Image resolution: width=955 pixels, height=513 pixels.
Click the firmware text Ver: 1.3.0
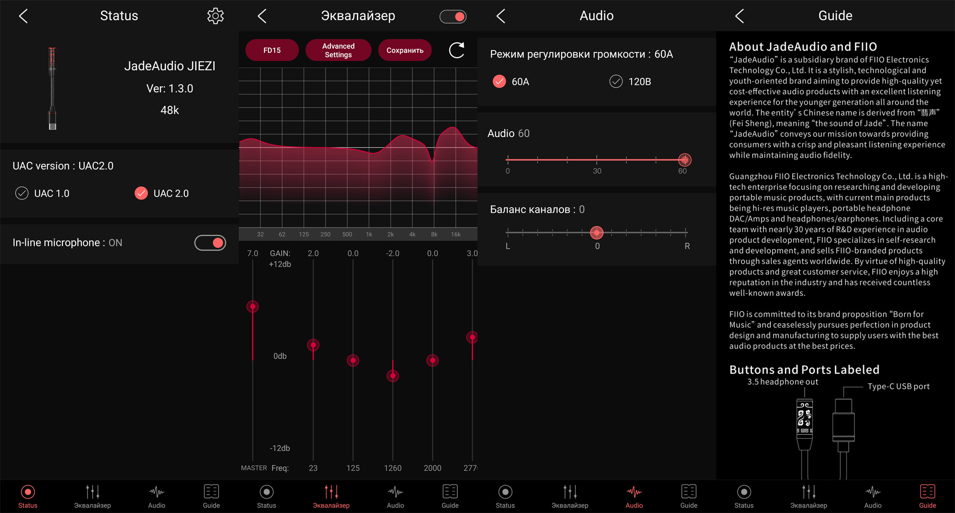point(170,88)
